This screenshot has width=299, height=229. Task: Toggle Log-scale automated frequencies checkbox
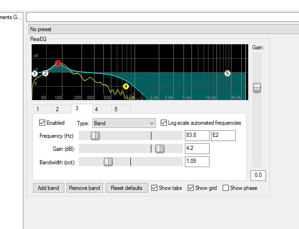[x=163, y=123]
